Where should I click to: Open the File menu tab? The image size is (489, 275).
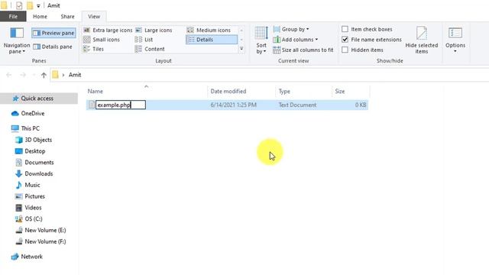13,17
